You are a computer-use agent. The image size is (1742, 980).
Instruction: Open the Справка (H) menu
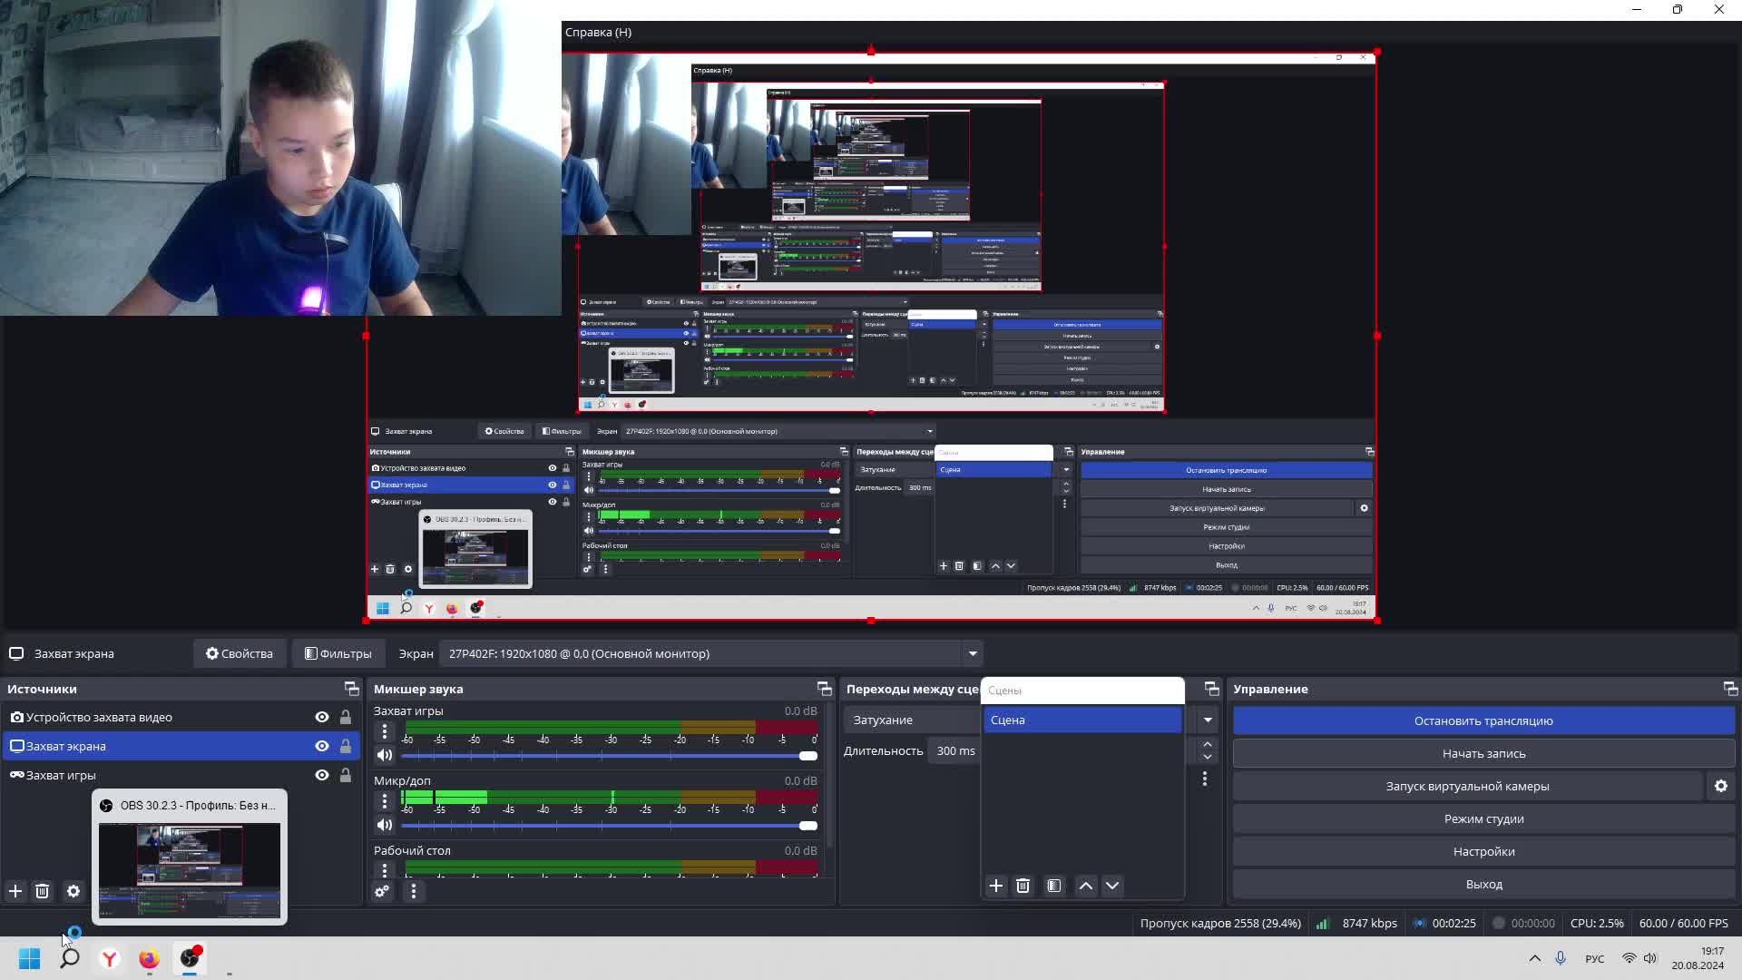[x=598, y=32]
